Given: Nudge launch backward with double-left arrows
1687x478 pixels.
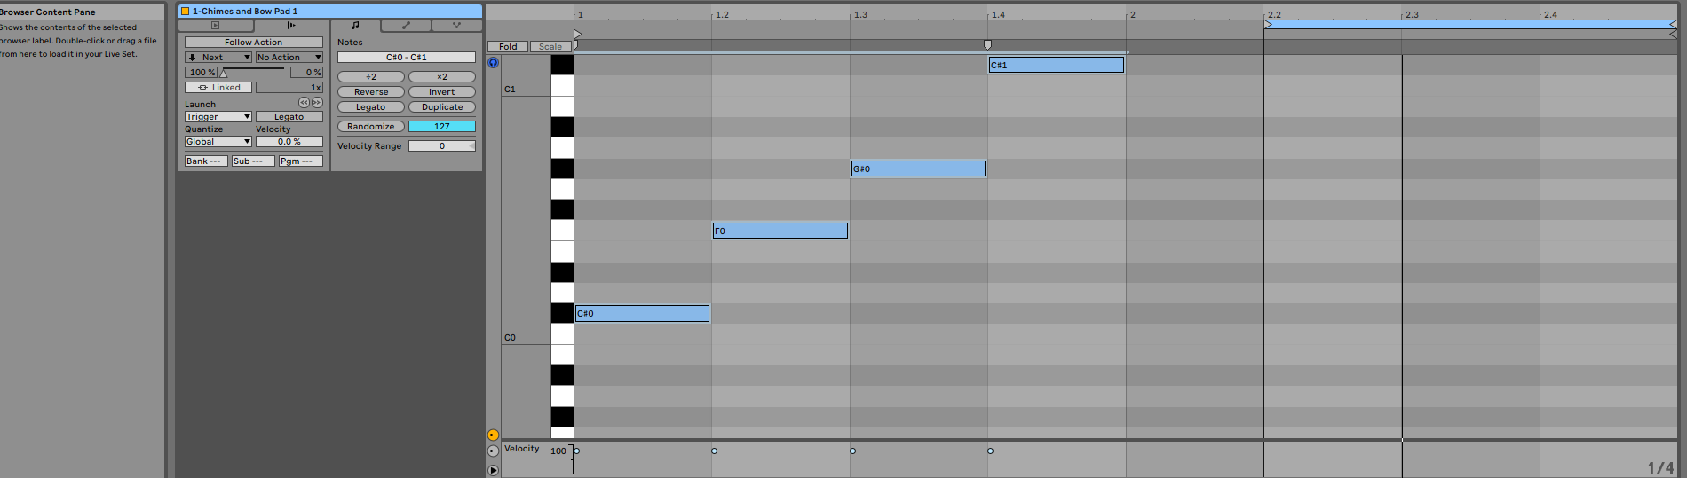Looking at the screenshot, I should click(304, 103).
